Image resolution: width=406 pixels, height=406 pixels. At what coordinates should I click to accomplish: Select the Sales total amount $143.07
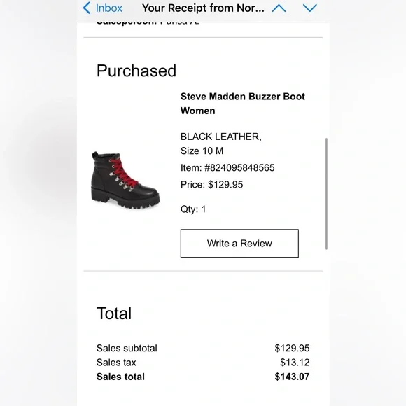[x=292, y=377]
